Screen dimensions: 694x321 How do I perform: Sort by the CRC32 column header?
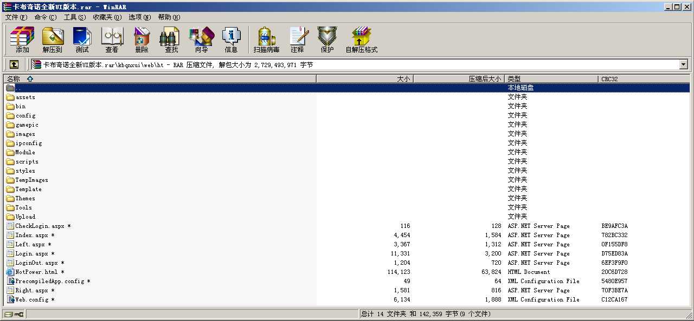click(644, 78)
